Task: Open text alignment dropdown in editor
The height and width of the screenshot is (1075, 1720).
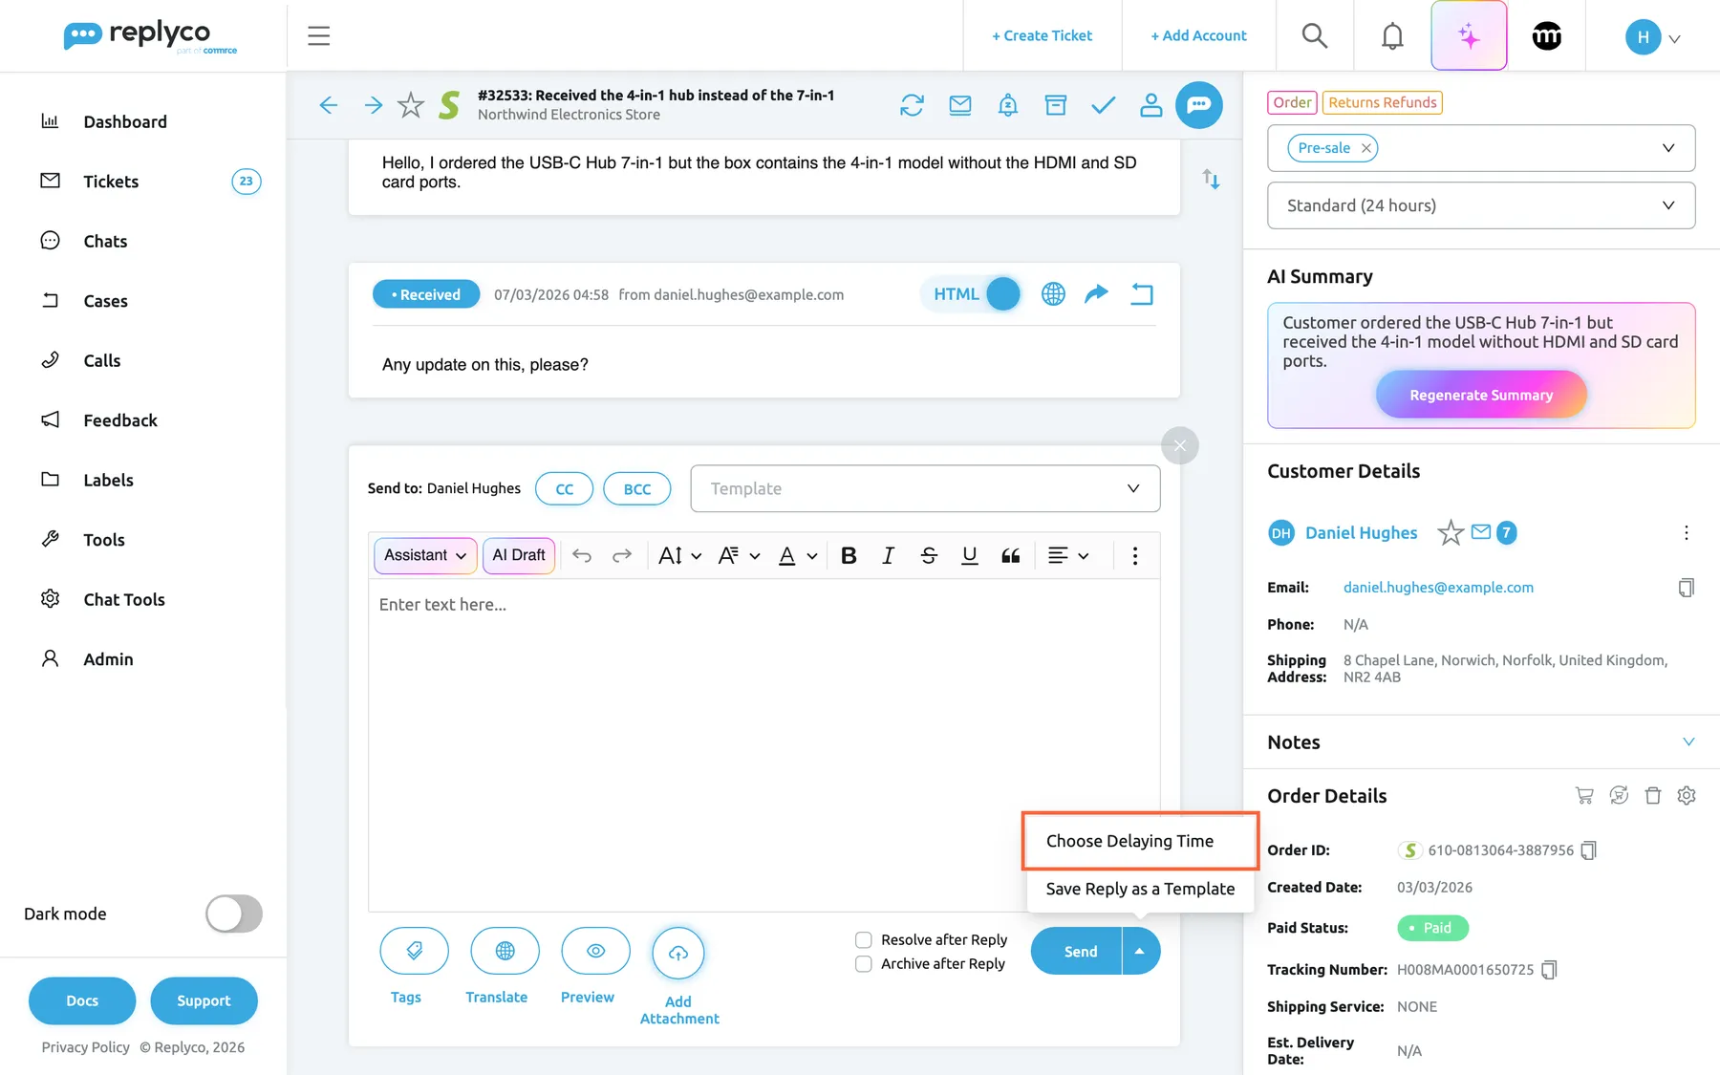Action: (1068, 556)
